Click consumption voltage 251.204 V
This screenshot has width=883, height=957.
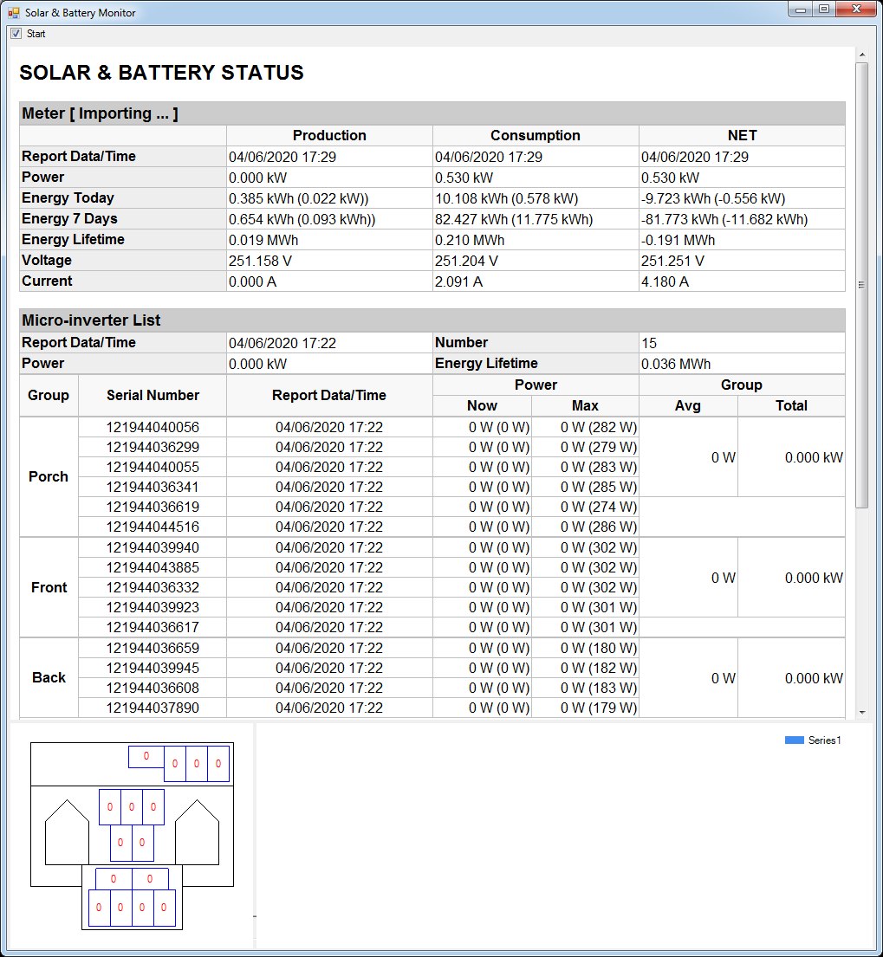[536, 261]
